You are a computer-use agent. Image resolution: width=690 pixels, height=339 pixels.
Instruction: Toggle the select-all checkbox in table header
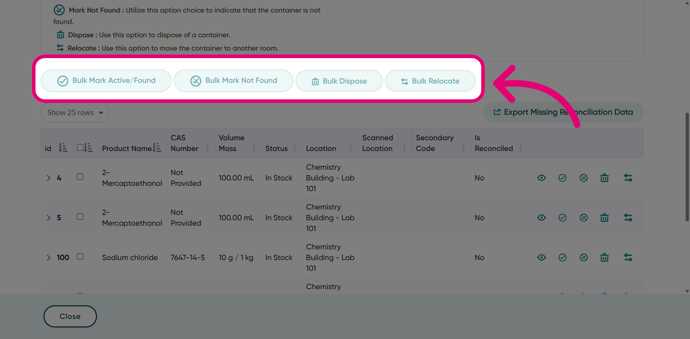tap(80, 147)
